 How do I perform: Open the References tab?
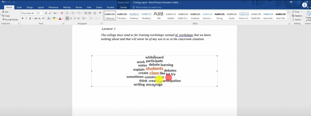point(53,7)
